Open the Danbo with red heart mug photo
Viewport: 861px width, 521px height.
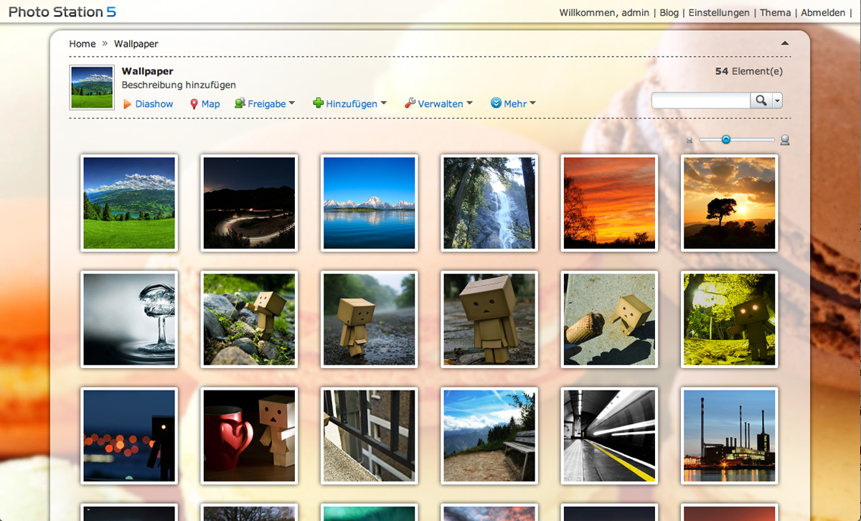(249, 436)
